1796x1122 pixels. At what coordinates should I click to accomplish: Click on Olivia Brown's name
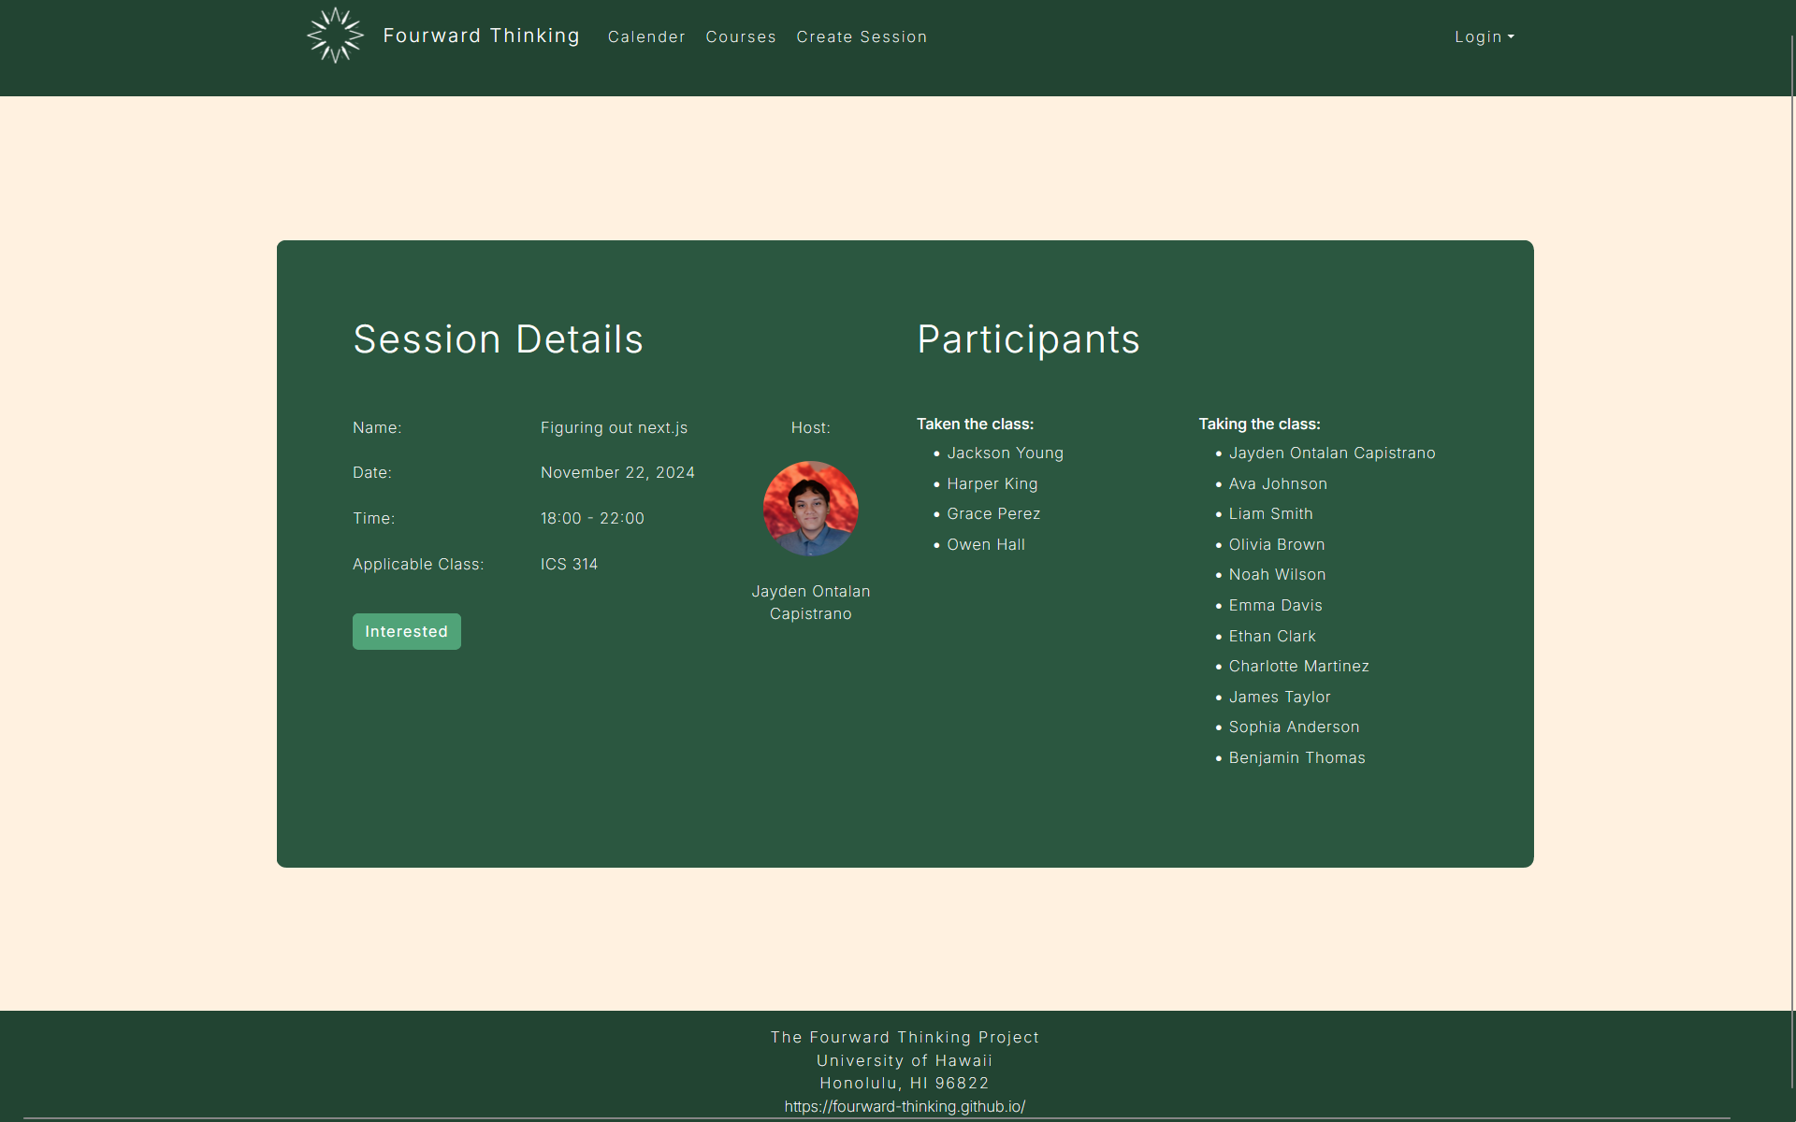1276,544
